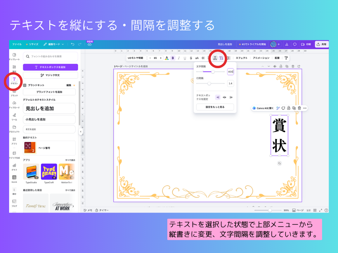Add a subheading with 小見出しを追加
The width and height of the screenshot is (338, 253).
49,119
